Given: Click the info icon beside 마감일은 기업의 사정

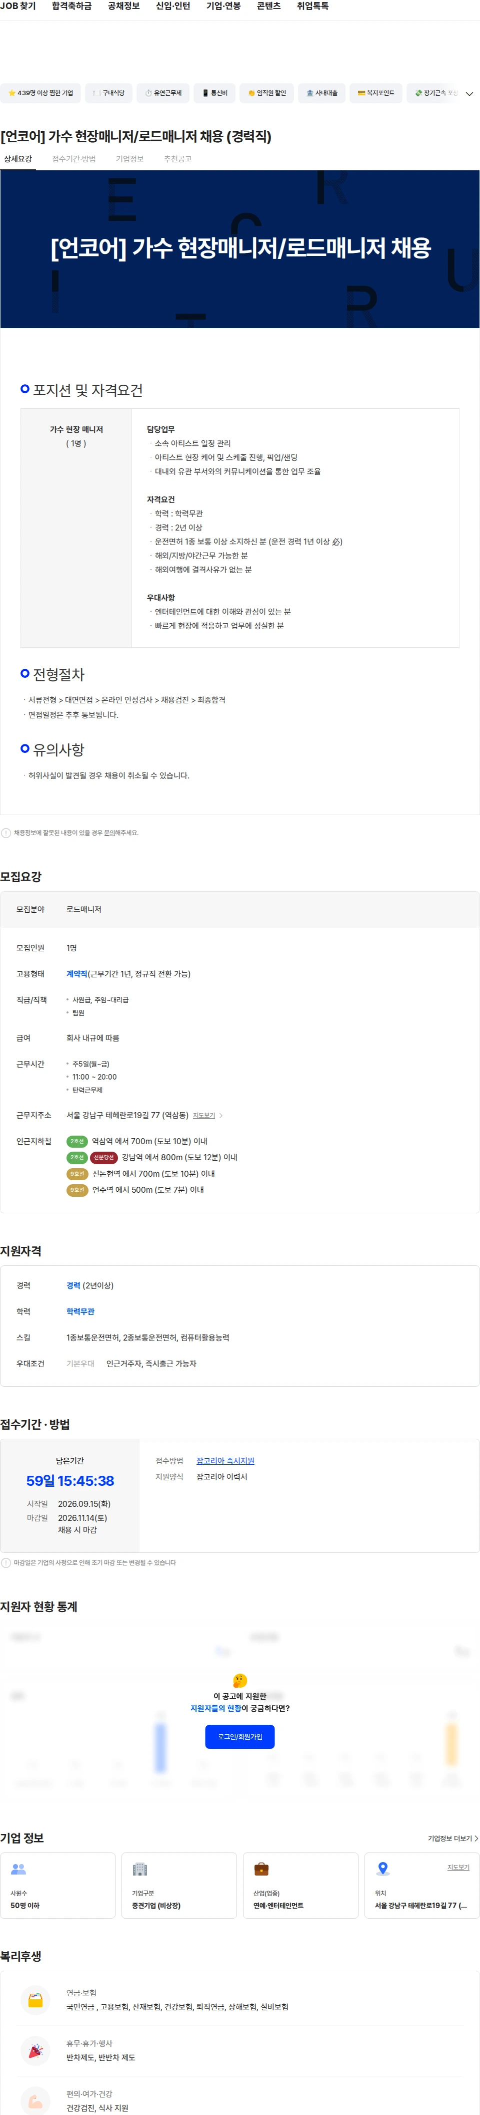Looking at the screenshot, I should click(x=5, y=1562).
